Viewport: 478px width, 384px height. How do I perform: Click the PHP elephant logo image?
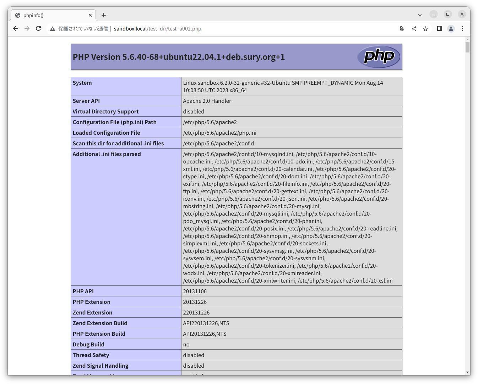coord(379,56)
